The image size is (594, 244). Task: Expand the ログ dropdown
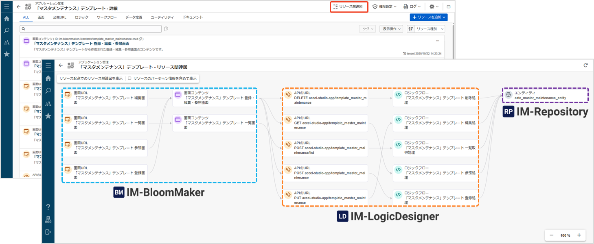tap(412, 7)
